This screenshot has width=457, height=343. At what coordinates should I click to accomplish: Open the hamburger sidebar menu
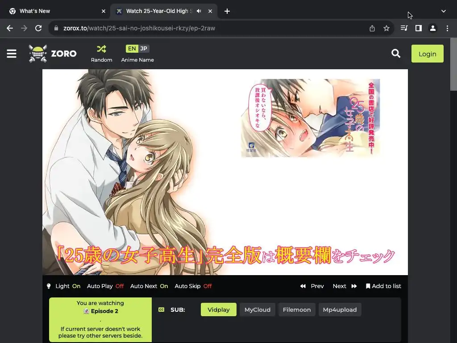coord(12,54)
